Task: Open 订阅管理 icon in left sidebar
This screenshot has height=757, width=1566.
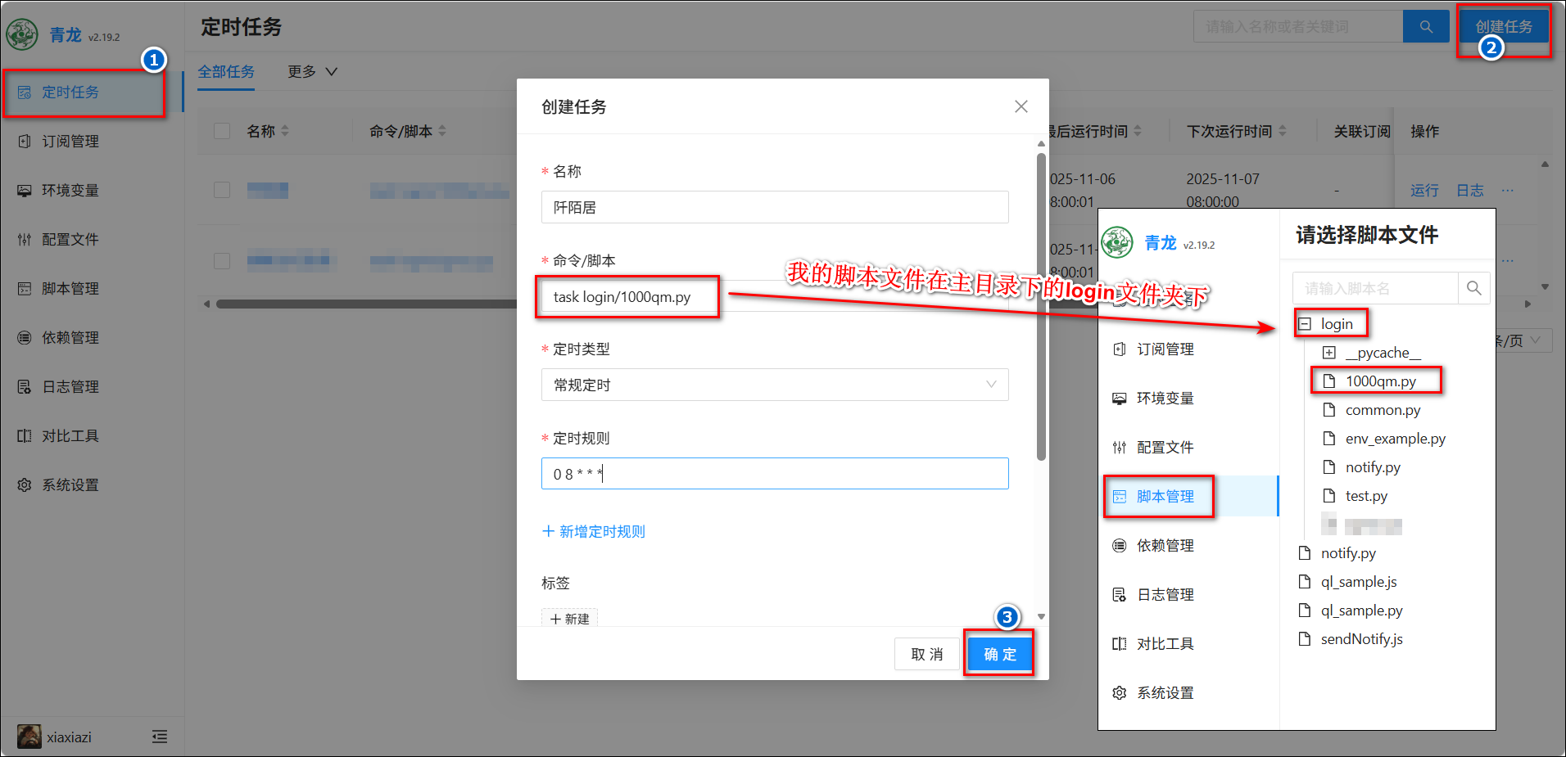Action: pos(25,142)
